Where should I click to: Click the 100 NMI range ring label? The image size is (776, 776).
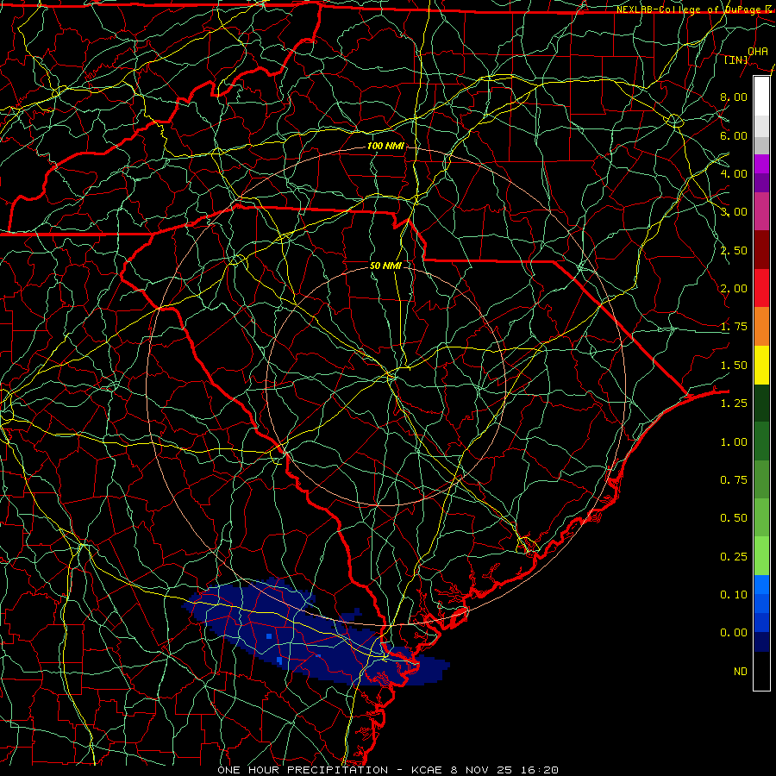coord(385,146)
